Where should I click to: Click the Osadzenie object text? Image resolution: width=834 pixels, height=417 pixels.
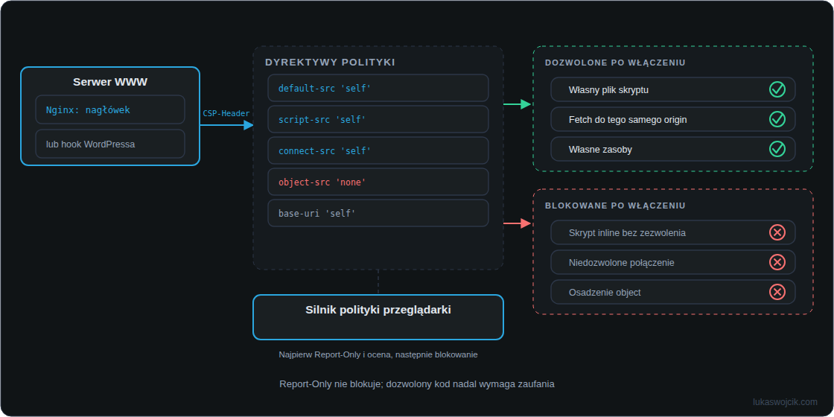coord(605,293)
